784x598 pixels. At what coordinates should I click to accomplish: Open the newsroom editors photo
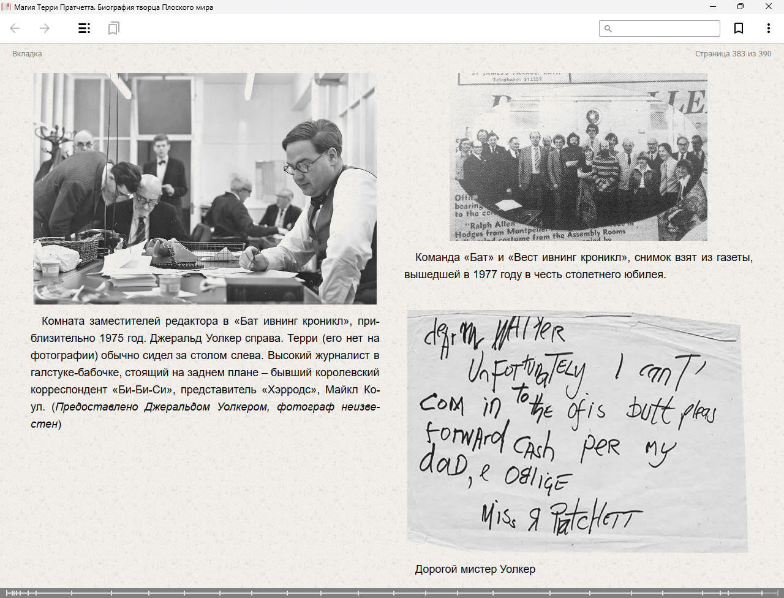tap(205, 188)
